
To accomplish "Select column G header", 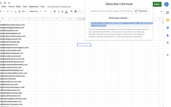I will (70, 19).
